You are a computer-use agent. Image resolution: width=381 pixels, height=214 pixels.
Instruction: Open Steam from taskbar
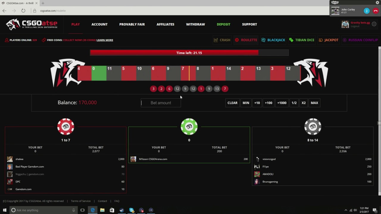[122, 210]
